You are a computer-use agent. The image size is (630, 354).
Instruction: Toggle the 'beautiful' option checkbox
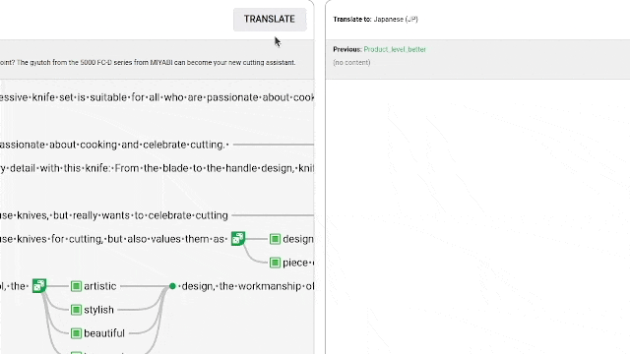[76, 333]
